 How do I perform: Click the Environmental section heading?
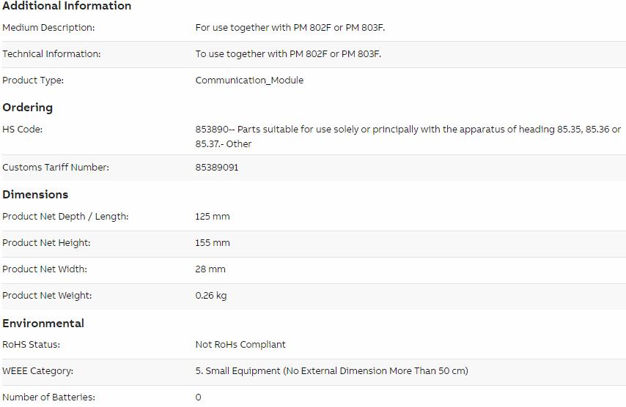click(43, 324)
